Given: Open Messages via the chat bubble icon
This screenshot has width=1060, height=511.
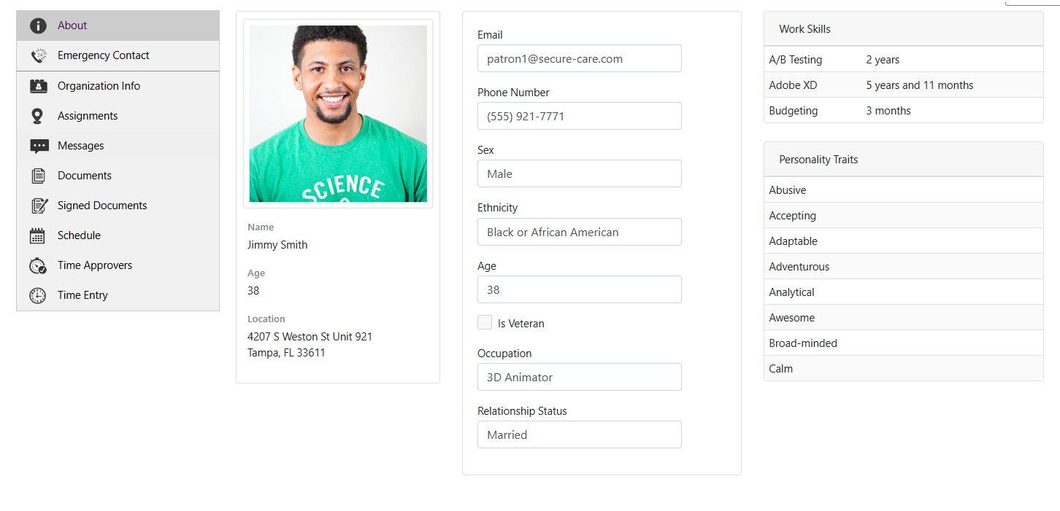Looking at the screenshot, I should click(x=37, y=145).
